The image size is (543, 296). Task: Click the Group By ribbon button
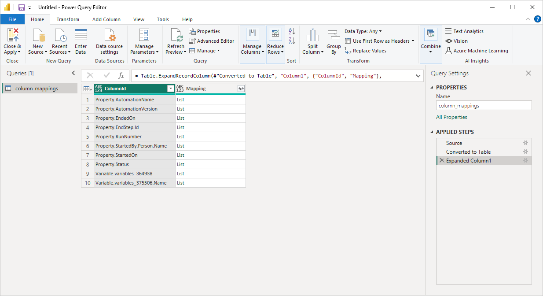point(334,41)
